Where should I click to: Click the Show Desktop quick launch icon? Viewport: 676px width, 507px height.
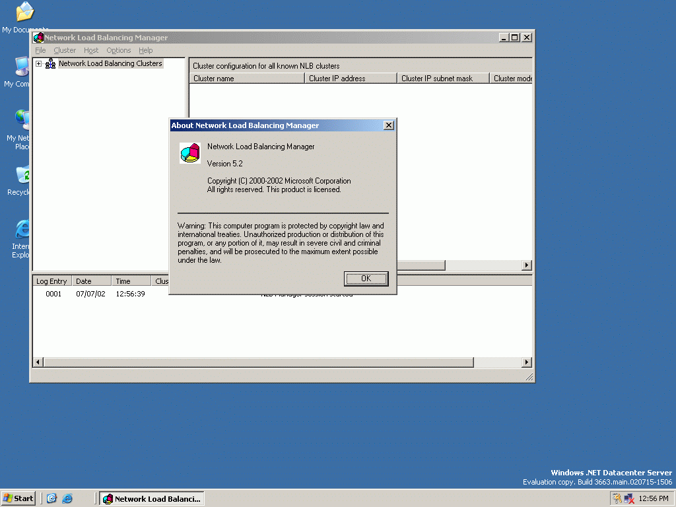coord(51,498)
